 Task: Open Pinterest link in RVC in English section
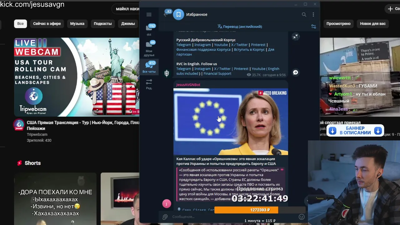pos(241,69)
